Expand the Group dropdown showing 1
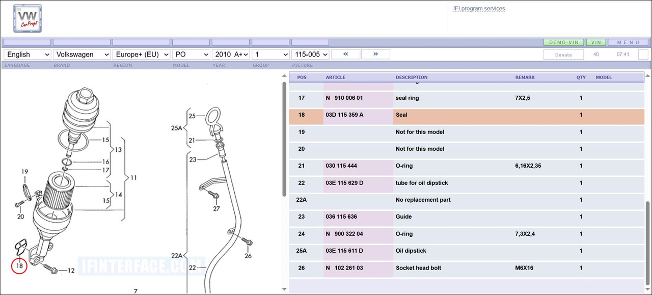This screenshot has width=652, height=295. point(270,55)
